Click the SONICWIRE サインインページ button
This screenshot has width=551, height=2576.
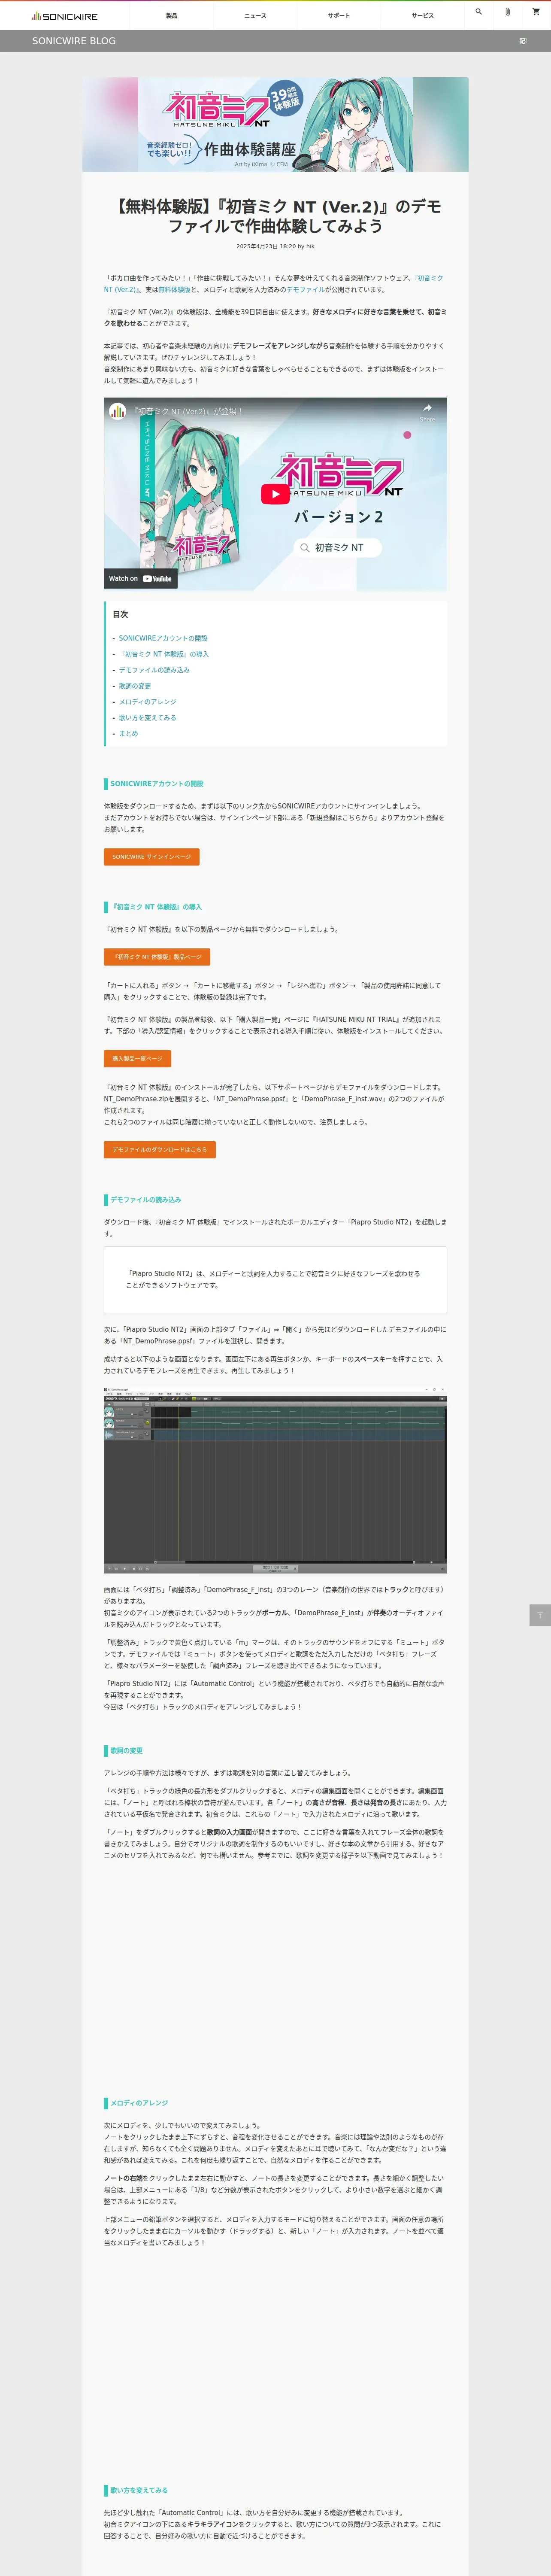[x=151, y=857]
